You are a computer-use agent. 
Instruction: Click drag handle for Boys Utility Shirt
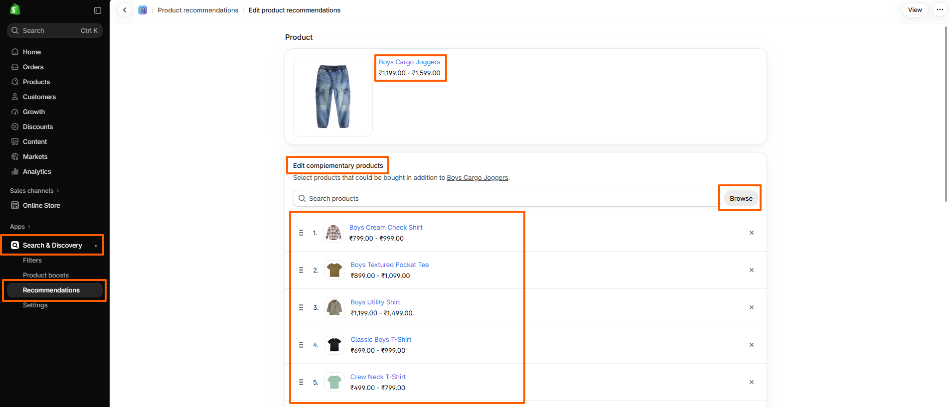coord(301,307)
